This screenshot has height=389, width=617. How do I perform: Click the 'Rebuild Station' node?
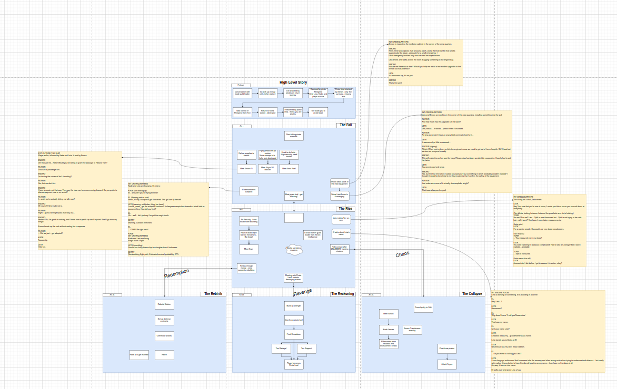164,304
